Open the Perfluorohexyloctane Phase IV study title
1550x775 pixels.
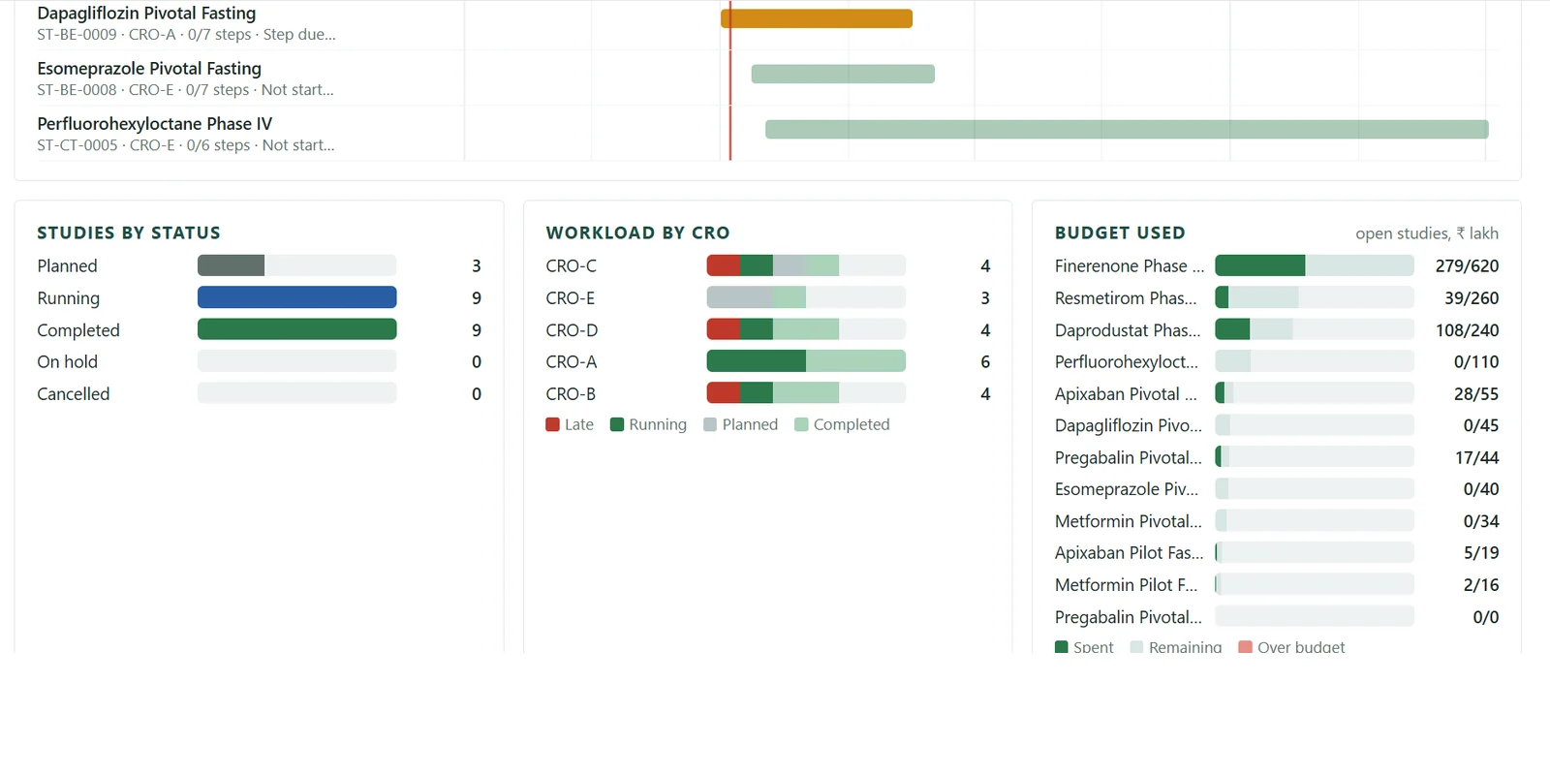pyautogui.click(x=155, y=124)
